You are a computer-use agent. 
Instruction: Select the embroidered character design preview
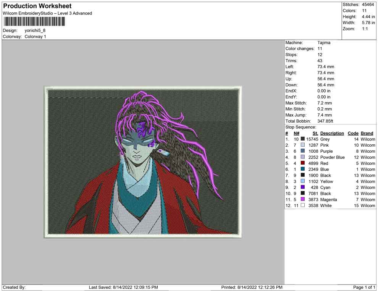point(143,162)
